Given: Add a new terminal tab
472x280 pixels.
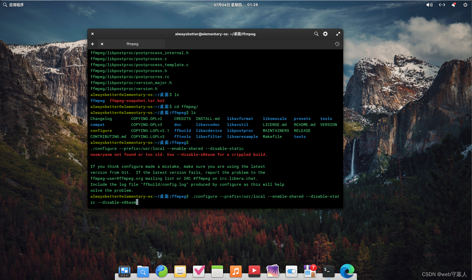Looking at the screenshot, I should tap(92, 44).
